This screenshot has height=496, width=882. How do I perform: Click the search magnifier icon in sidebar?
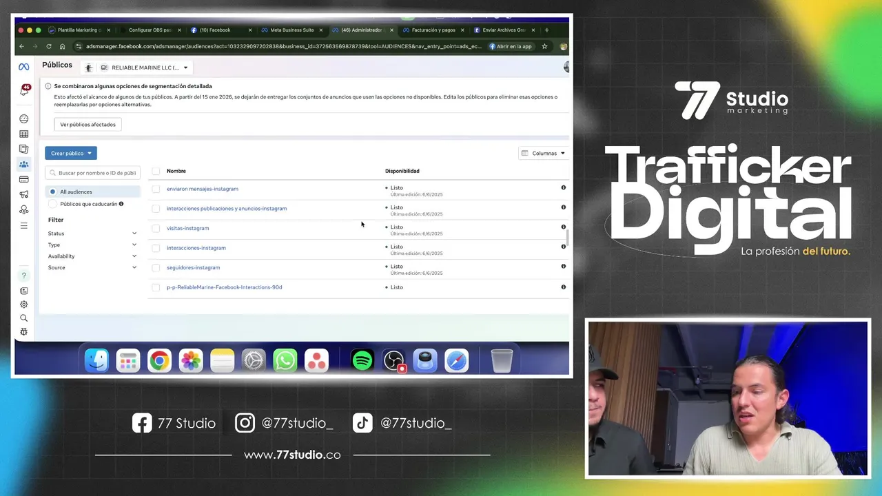pos(23,318)
